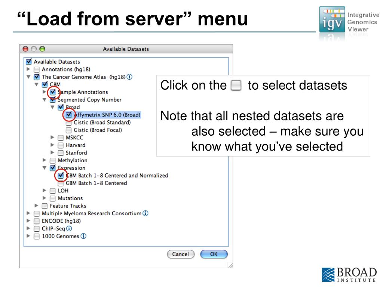383x287 pixels.
Task: Uncheck the Broad folder checkbox
Action: (61, 107)
